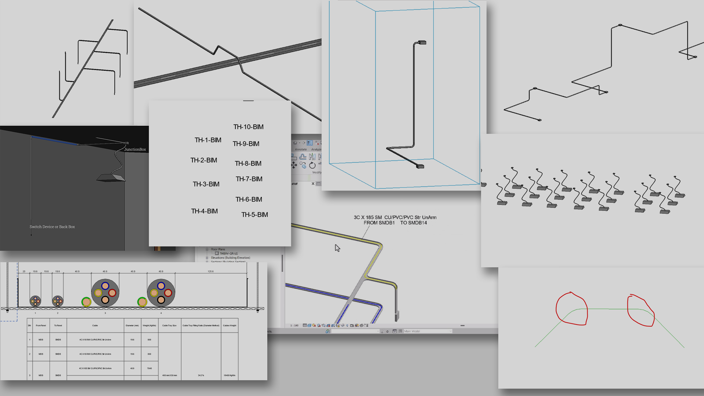The width and height of the screenshot is (704, 396).
Task: Expand Elevations (Building Elevation) node
Action: pyautogui.click(x=207, y=258)
